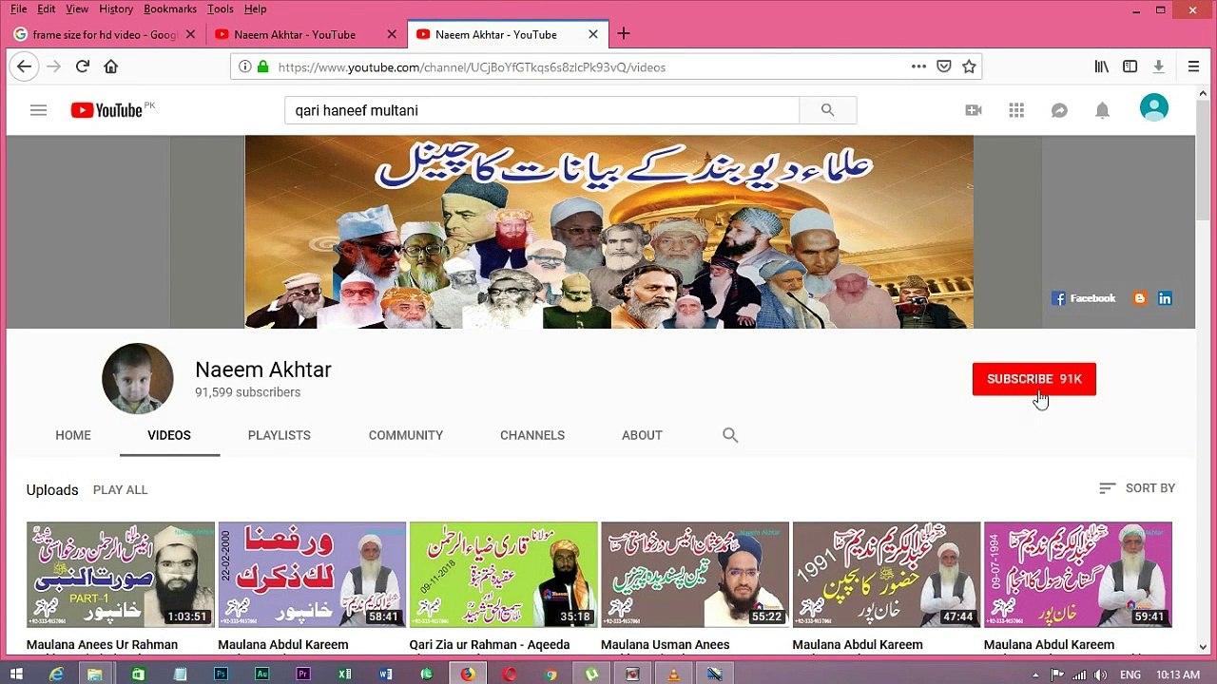Open the channel HOME tab
Image resolution: width=1217 pixels, height=684 pixels.
73,435
